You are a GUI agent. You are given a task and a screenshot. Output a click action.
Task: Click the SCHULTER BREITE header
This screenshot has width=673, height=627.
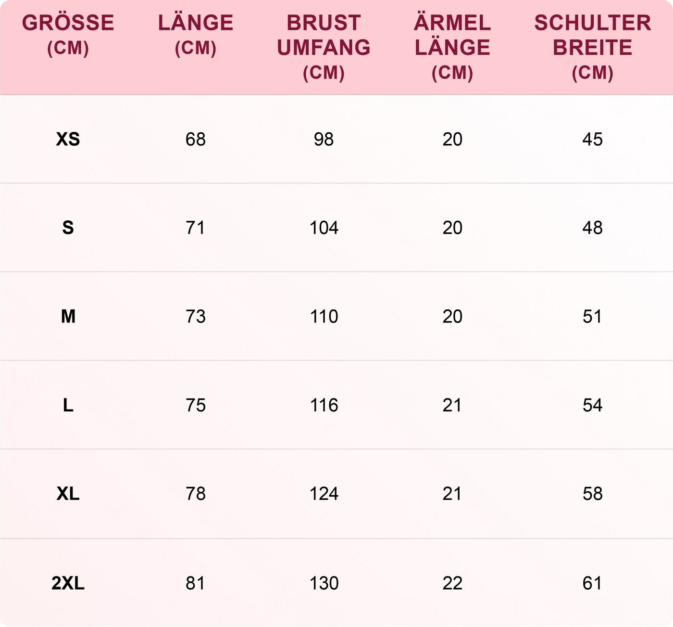tap(592, 47)
